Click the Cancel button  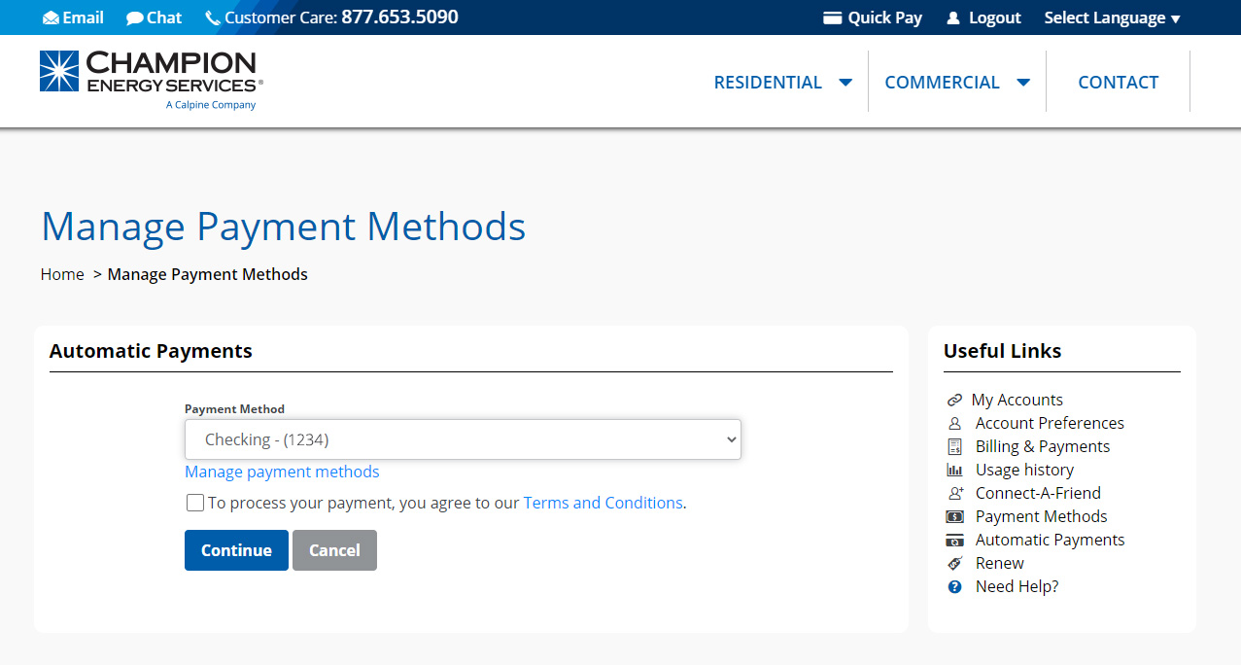click(334, 550)
